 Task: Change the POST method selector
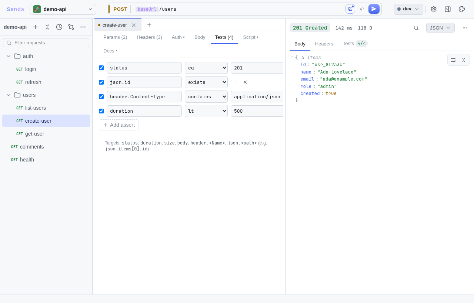pyautogui.click(x=120, y=9)
